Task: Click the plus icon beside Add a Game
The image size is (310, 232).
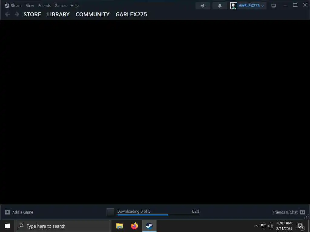Action: (x=8, y=212)
